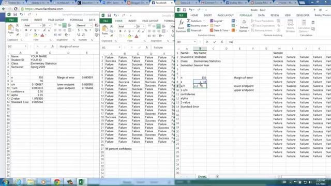
Task: Undo the last action in Book1 window
Action: tap(191, 10)
